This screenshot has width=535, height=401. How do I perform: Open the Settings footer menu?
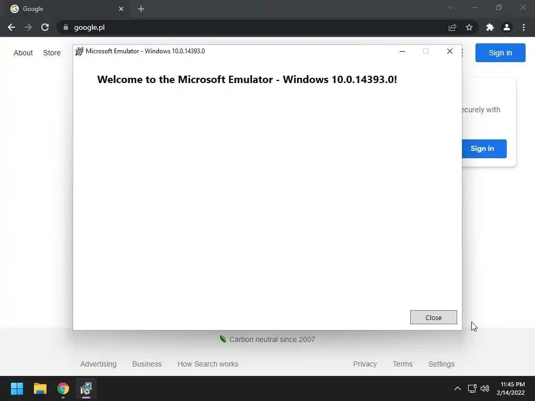click(x=441, y=364)
